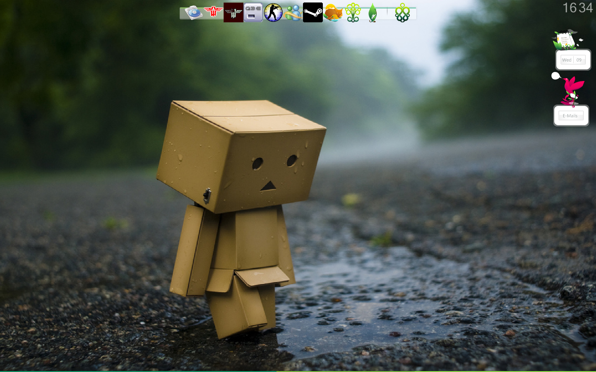The height and width of the screenshot is (372, 596).
Task: Open the hard disk drive dock icon
Action: pos(193,12)
